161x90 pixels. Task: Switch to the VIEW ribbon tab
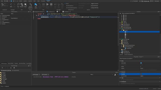[x=38, y=1]
